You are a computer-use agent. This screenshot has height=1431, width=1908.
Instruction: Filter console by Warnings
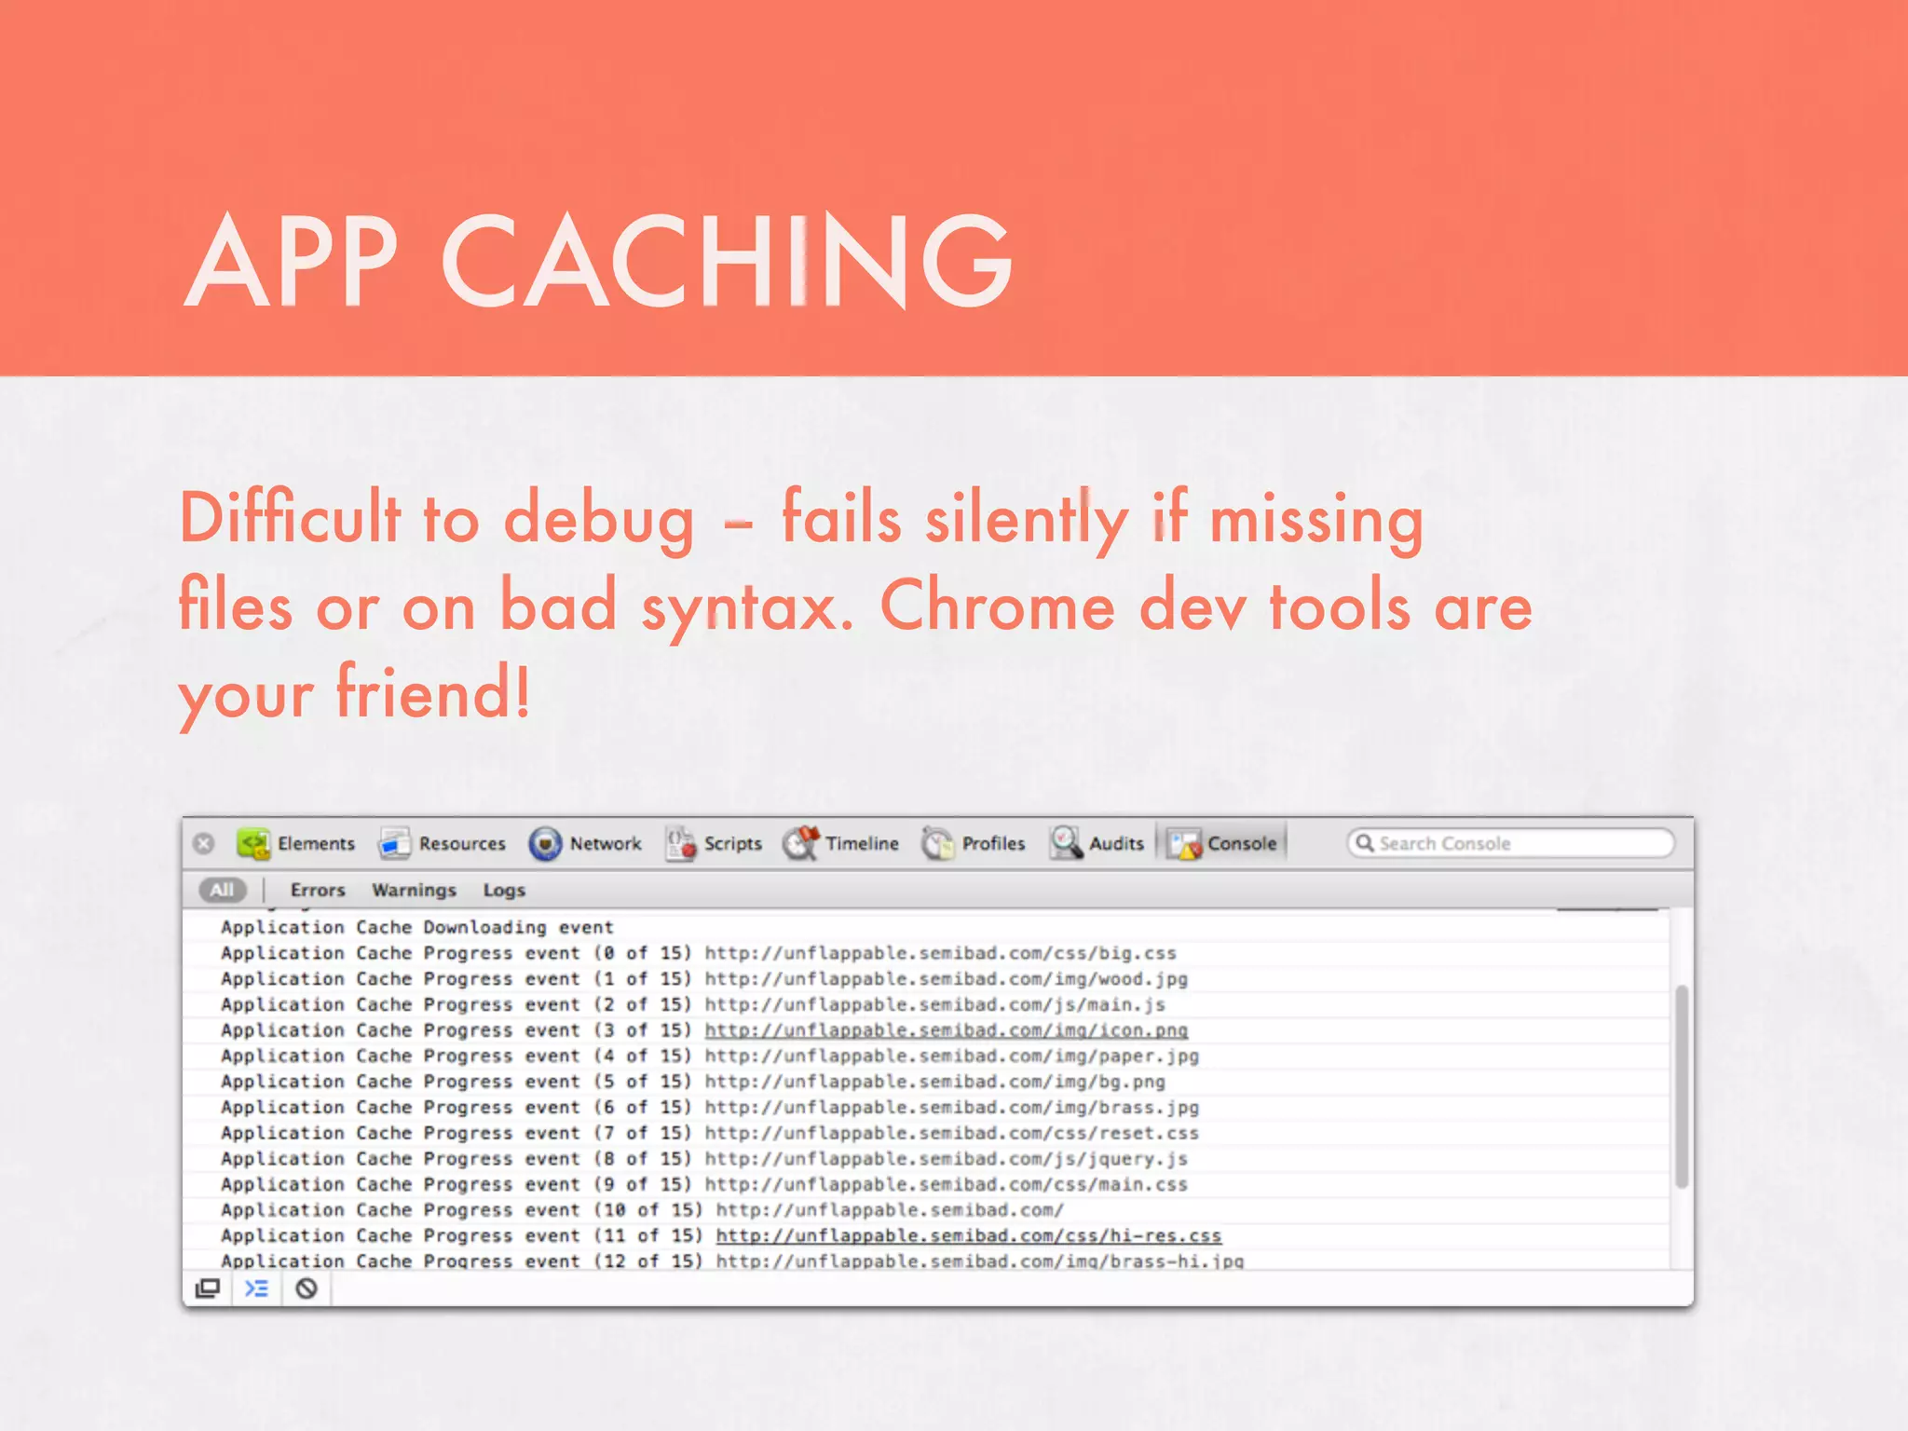pos(414,890)
